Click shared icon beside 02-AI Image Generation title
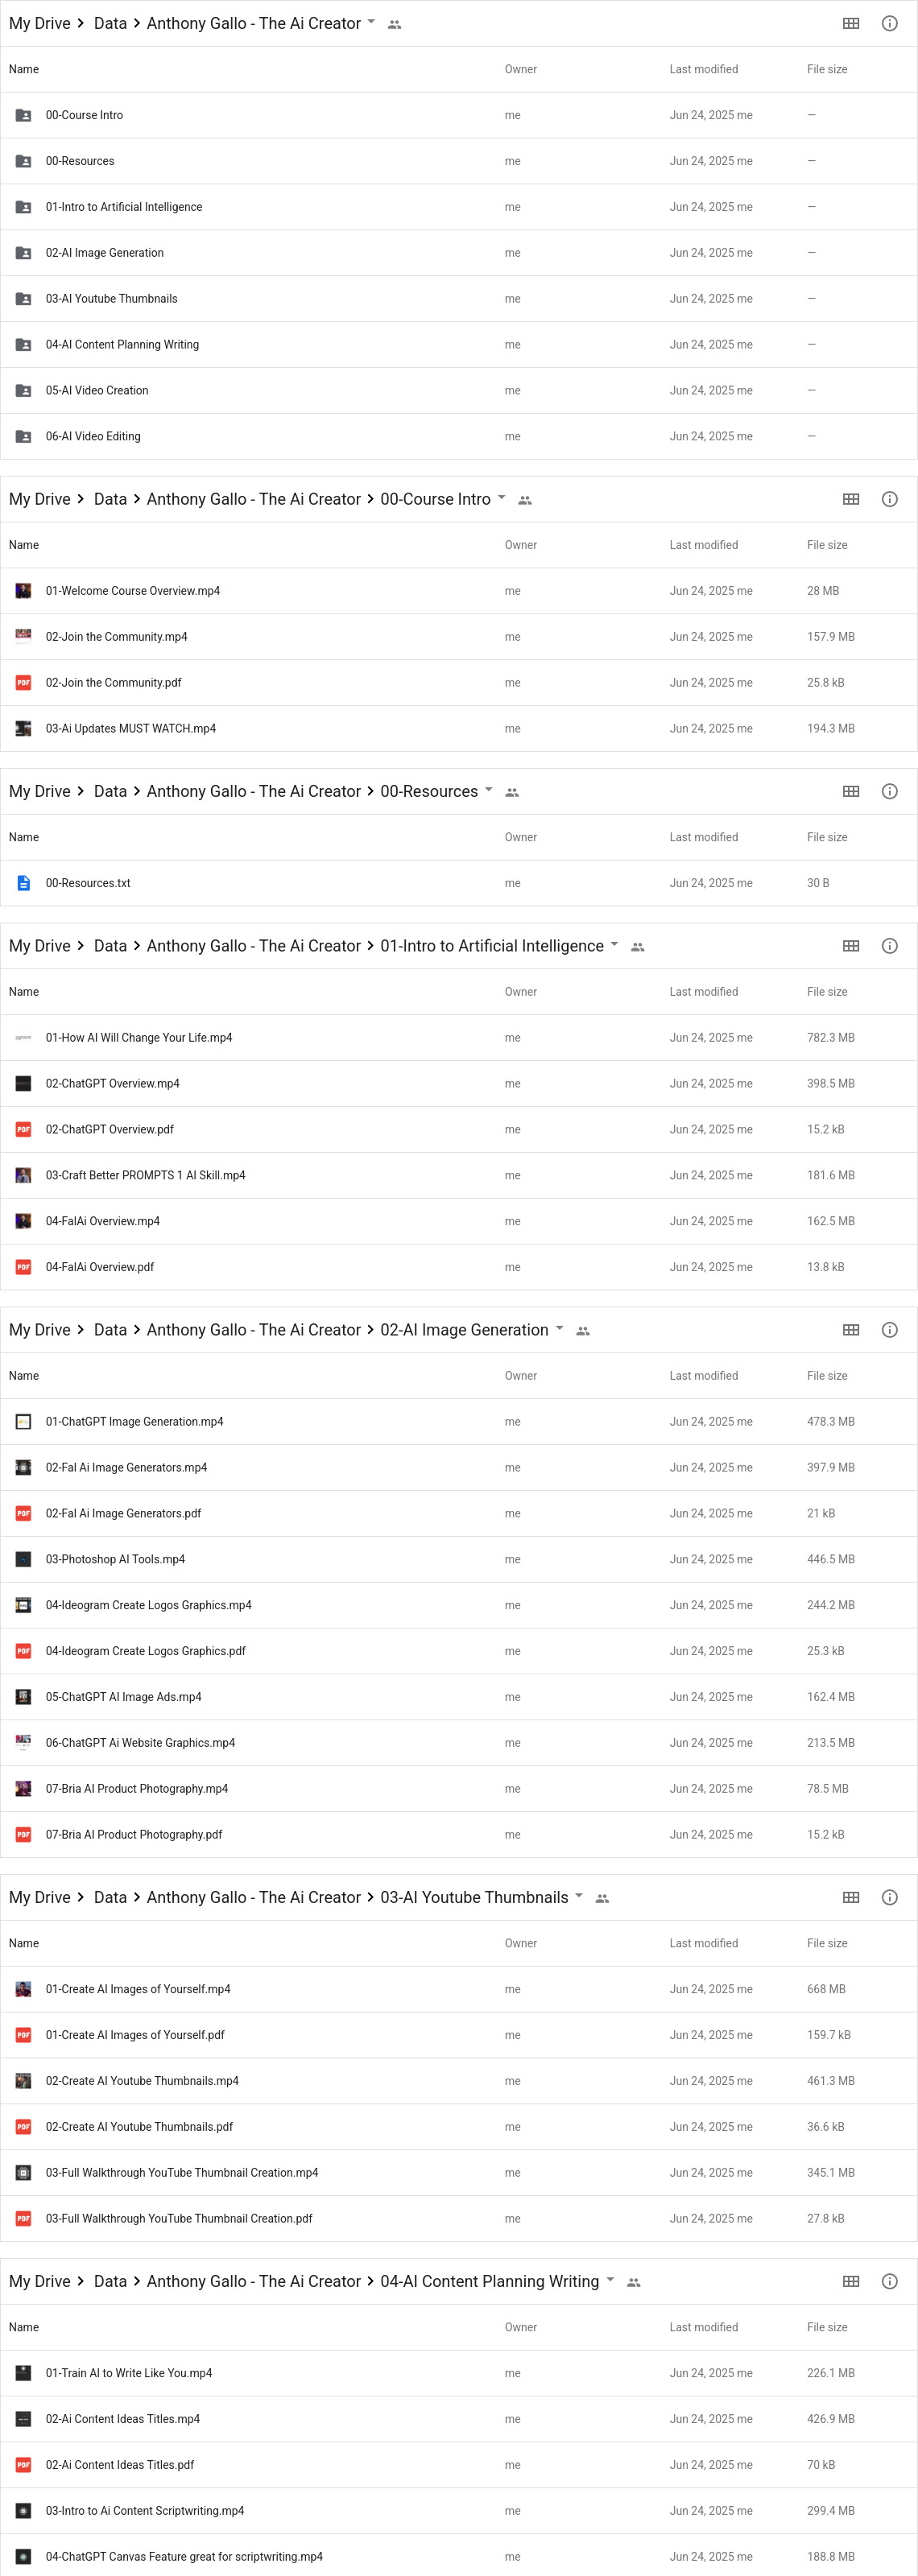 click(x=582, y=1331)
